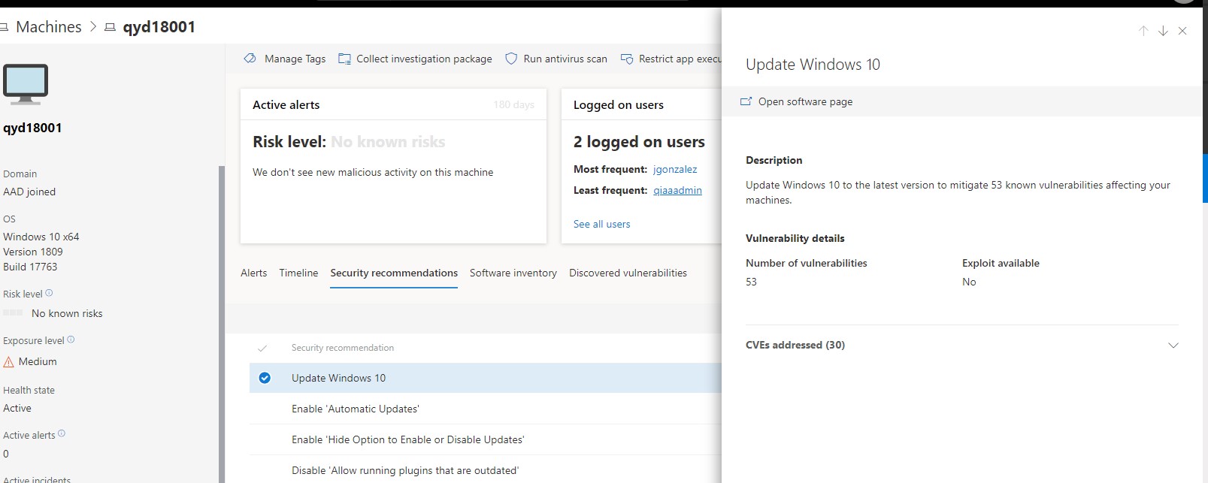This screenshot has height=483, width=1208.
Task: Open Machines in the breadcrumb
Action: pos(49,27)
